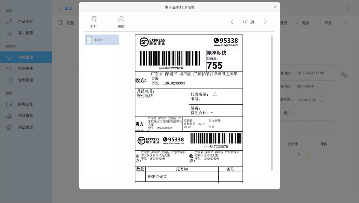Click the info icon at top right
The image size is (359, 203).
click(349, 8)
